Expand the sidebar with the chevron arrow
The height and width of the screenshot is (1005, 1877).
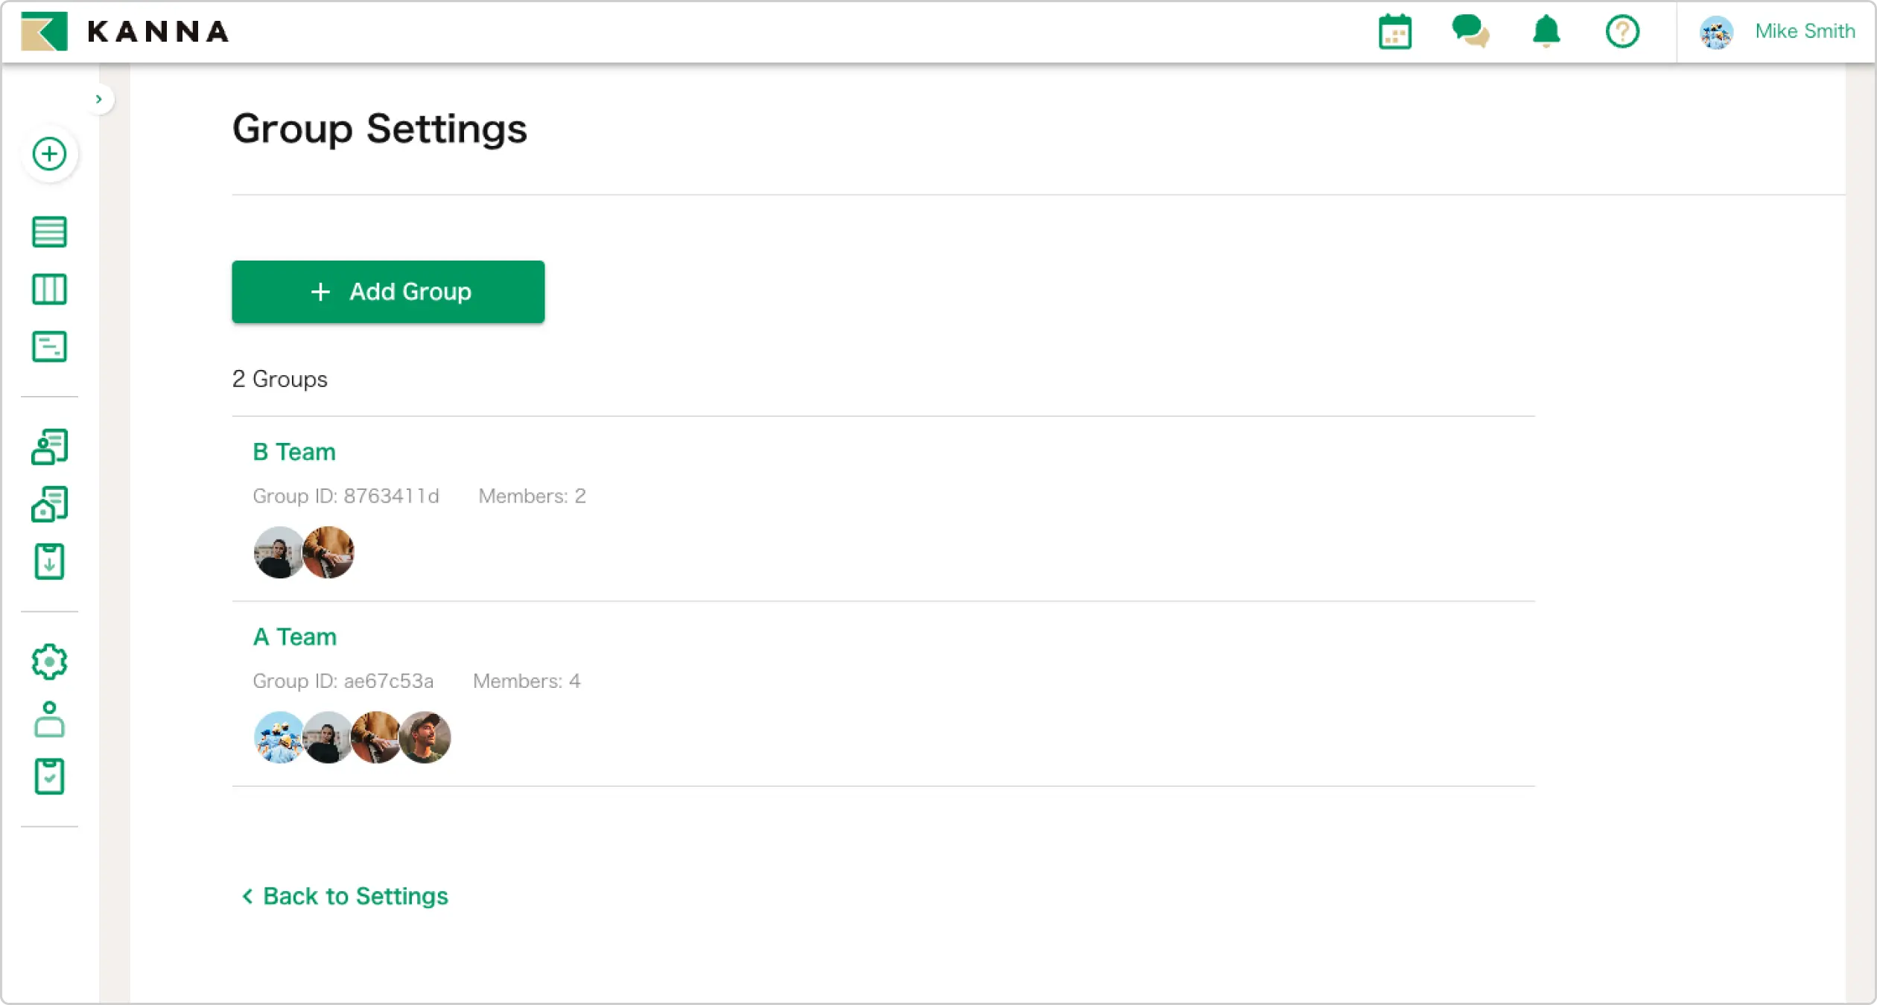(x=99, y=99)
